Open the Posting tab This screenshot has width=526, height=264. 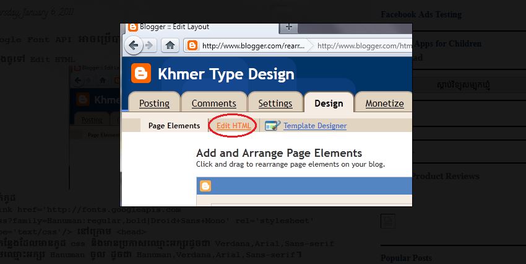(154, 103)
